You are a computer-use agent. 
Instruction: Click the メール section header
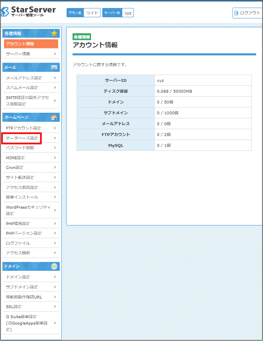click(x=31, y=67)
